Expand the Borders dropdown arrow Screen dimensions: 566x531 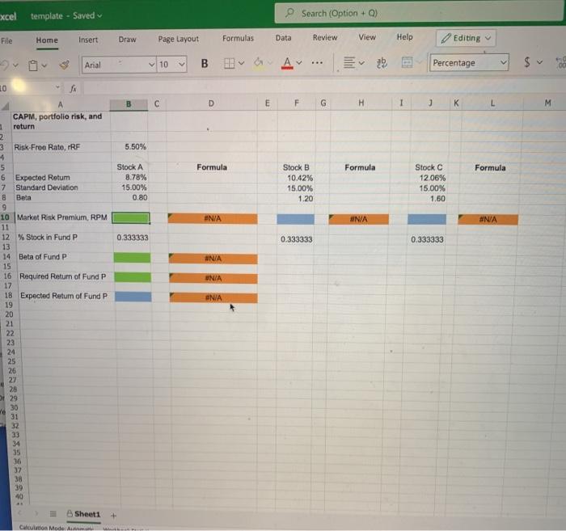tap(242, 64)
